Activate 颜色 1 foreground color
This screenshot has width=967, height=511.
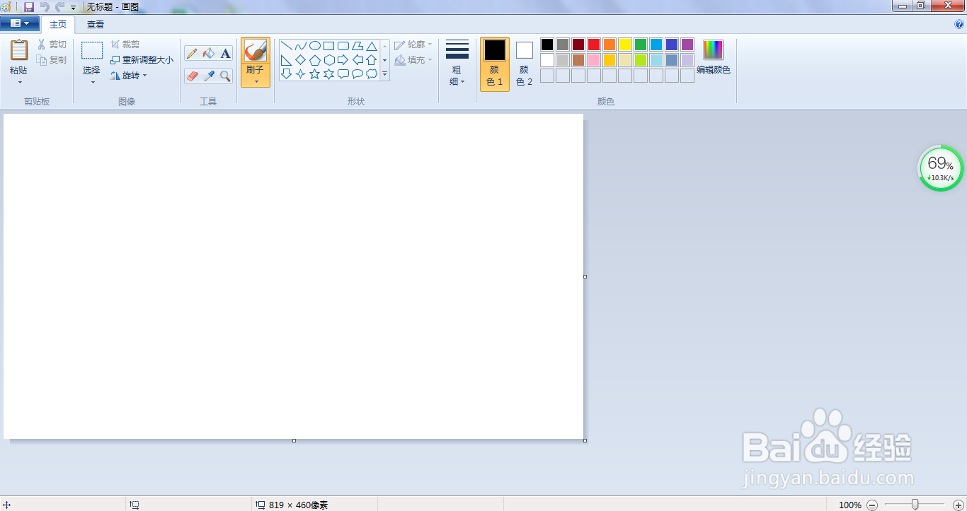[x=495, y=64]
